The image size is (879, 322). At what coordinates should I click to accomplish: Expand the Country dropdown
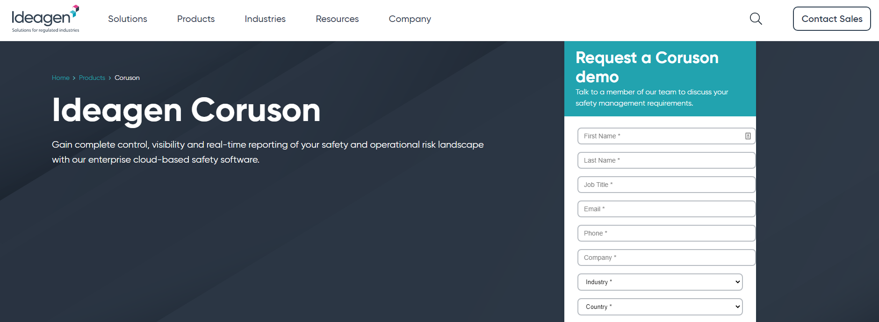coord(660,307)
